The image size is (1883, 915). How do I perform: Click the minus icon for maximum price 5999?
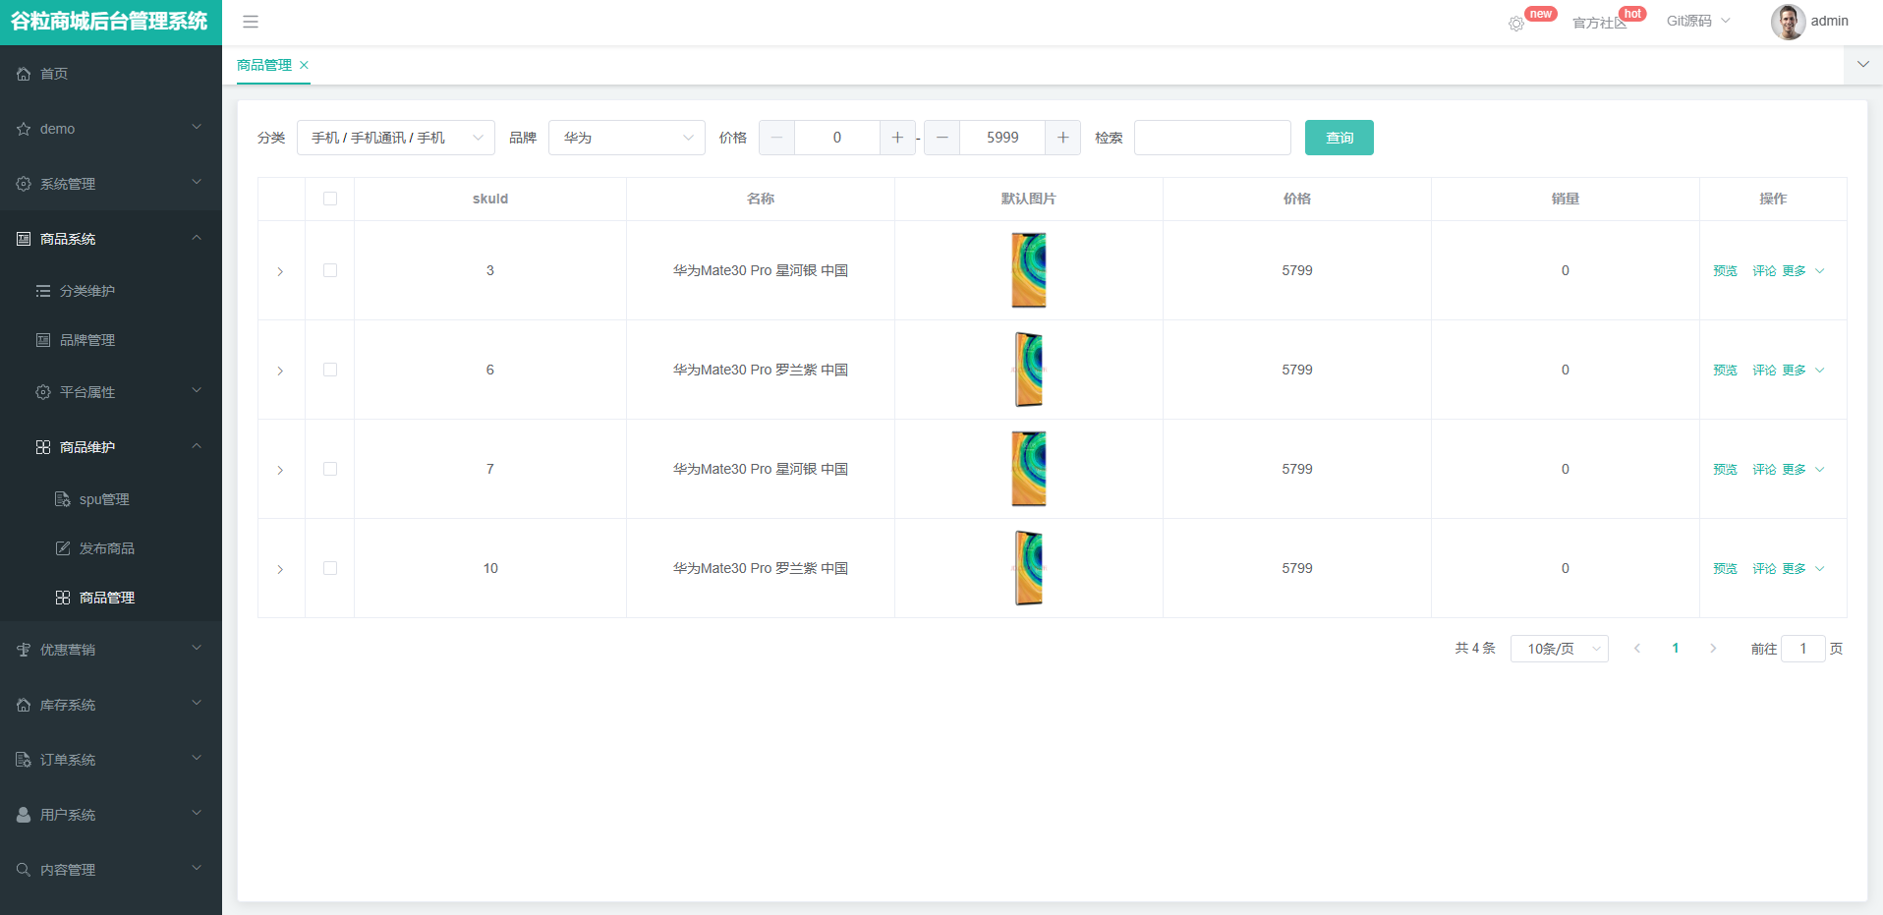click(x=942, y=138)
